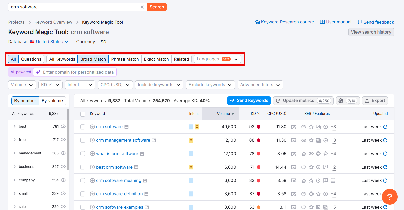Refresh metrics for crm software meaning row
Screen dimensions: 404x210
coord(385,180)
